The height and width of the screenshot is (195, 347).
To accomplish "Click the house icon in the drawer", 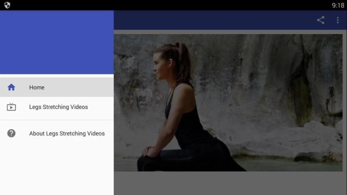I will [x=11, y=87].
